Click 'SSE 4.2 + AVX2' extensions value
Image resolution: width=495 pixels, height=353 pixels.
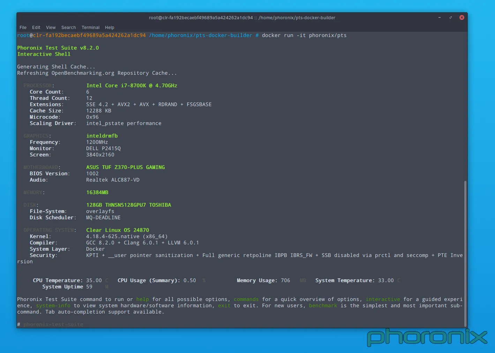(108, 104)
